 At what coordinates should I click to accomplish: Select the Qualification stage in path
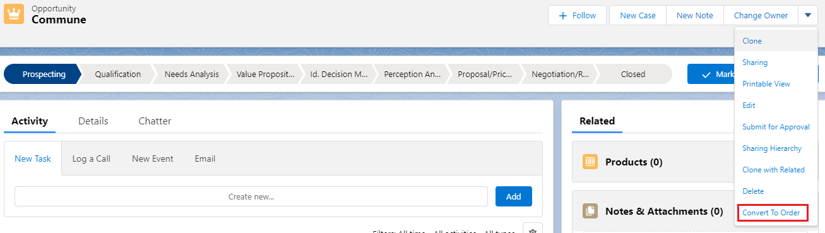pyautogui.click(x=118, y=74)
